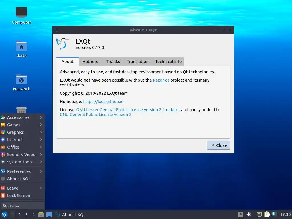Select the dartz home folder icon

(21, 46)
